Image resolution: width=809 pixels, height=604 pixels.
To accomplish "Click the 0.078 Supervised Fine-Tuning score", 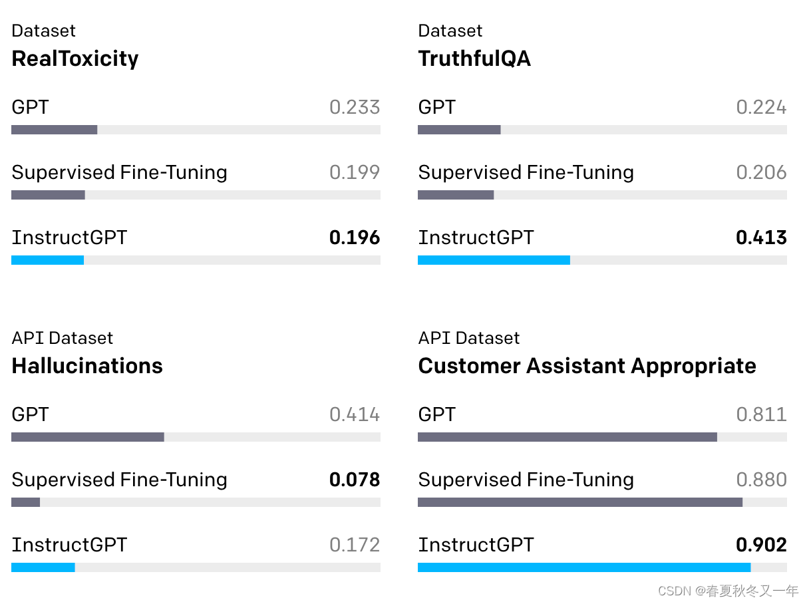I will click(355, 480).
